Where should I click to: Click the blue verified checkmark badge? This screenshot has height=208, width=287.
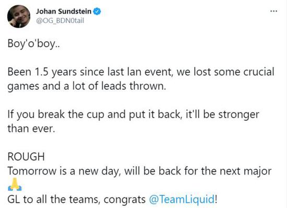click(97, 11)
